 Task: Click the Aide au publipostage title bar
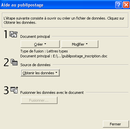[58, 5]
